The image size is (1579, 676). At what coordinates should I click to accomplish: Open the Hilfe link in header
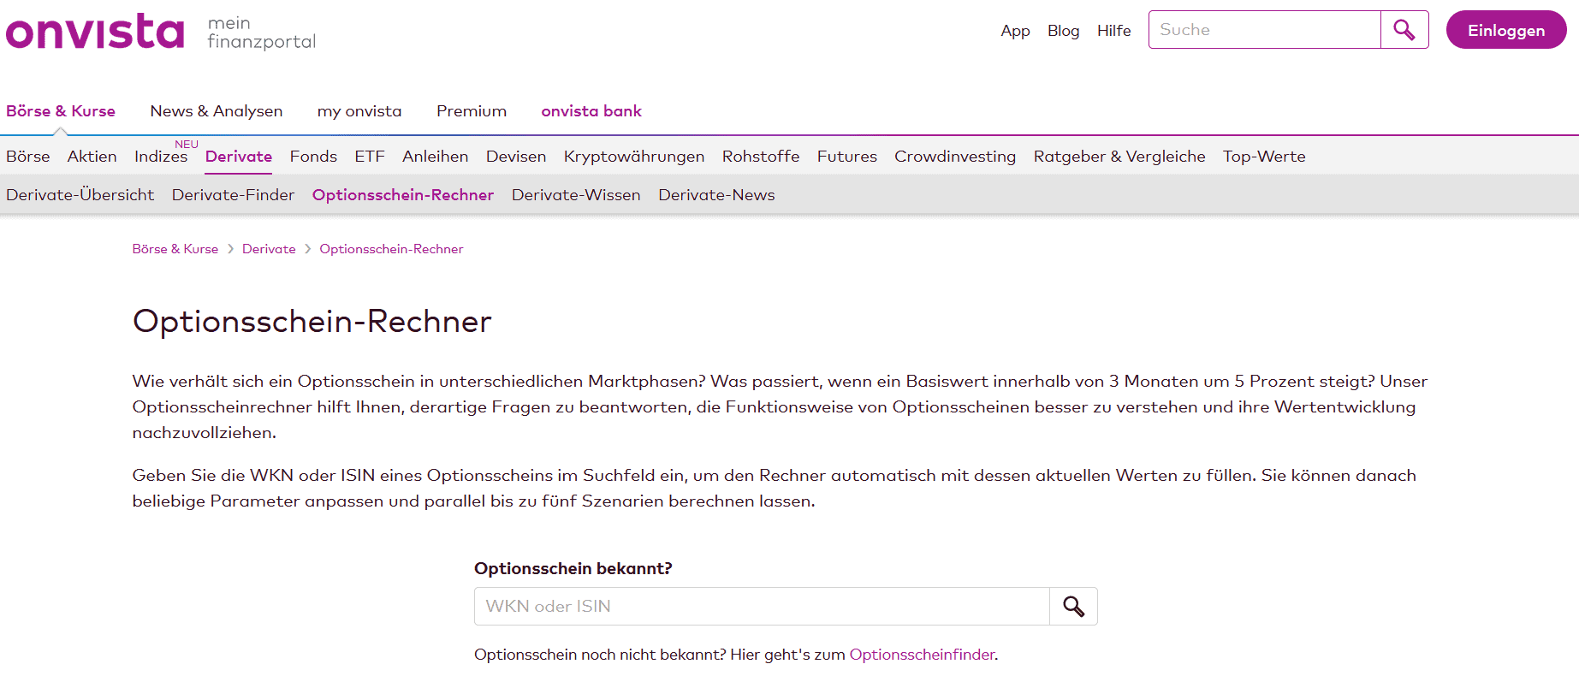1113,31
